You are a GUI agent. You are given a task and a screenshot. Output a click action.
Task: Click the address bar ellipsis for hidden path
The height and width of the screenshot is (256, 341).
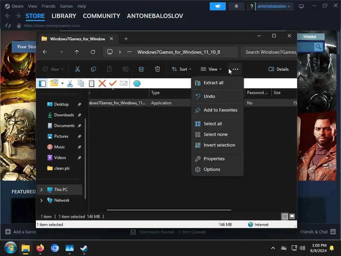click(130, 52)
